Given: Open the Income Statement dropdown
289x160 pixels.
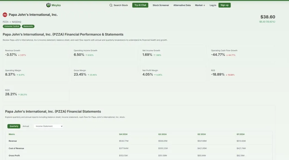Looking at the screenshot, I should 49,126.
